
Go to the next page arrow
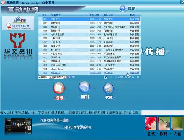133,77
